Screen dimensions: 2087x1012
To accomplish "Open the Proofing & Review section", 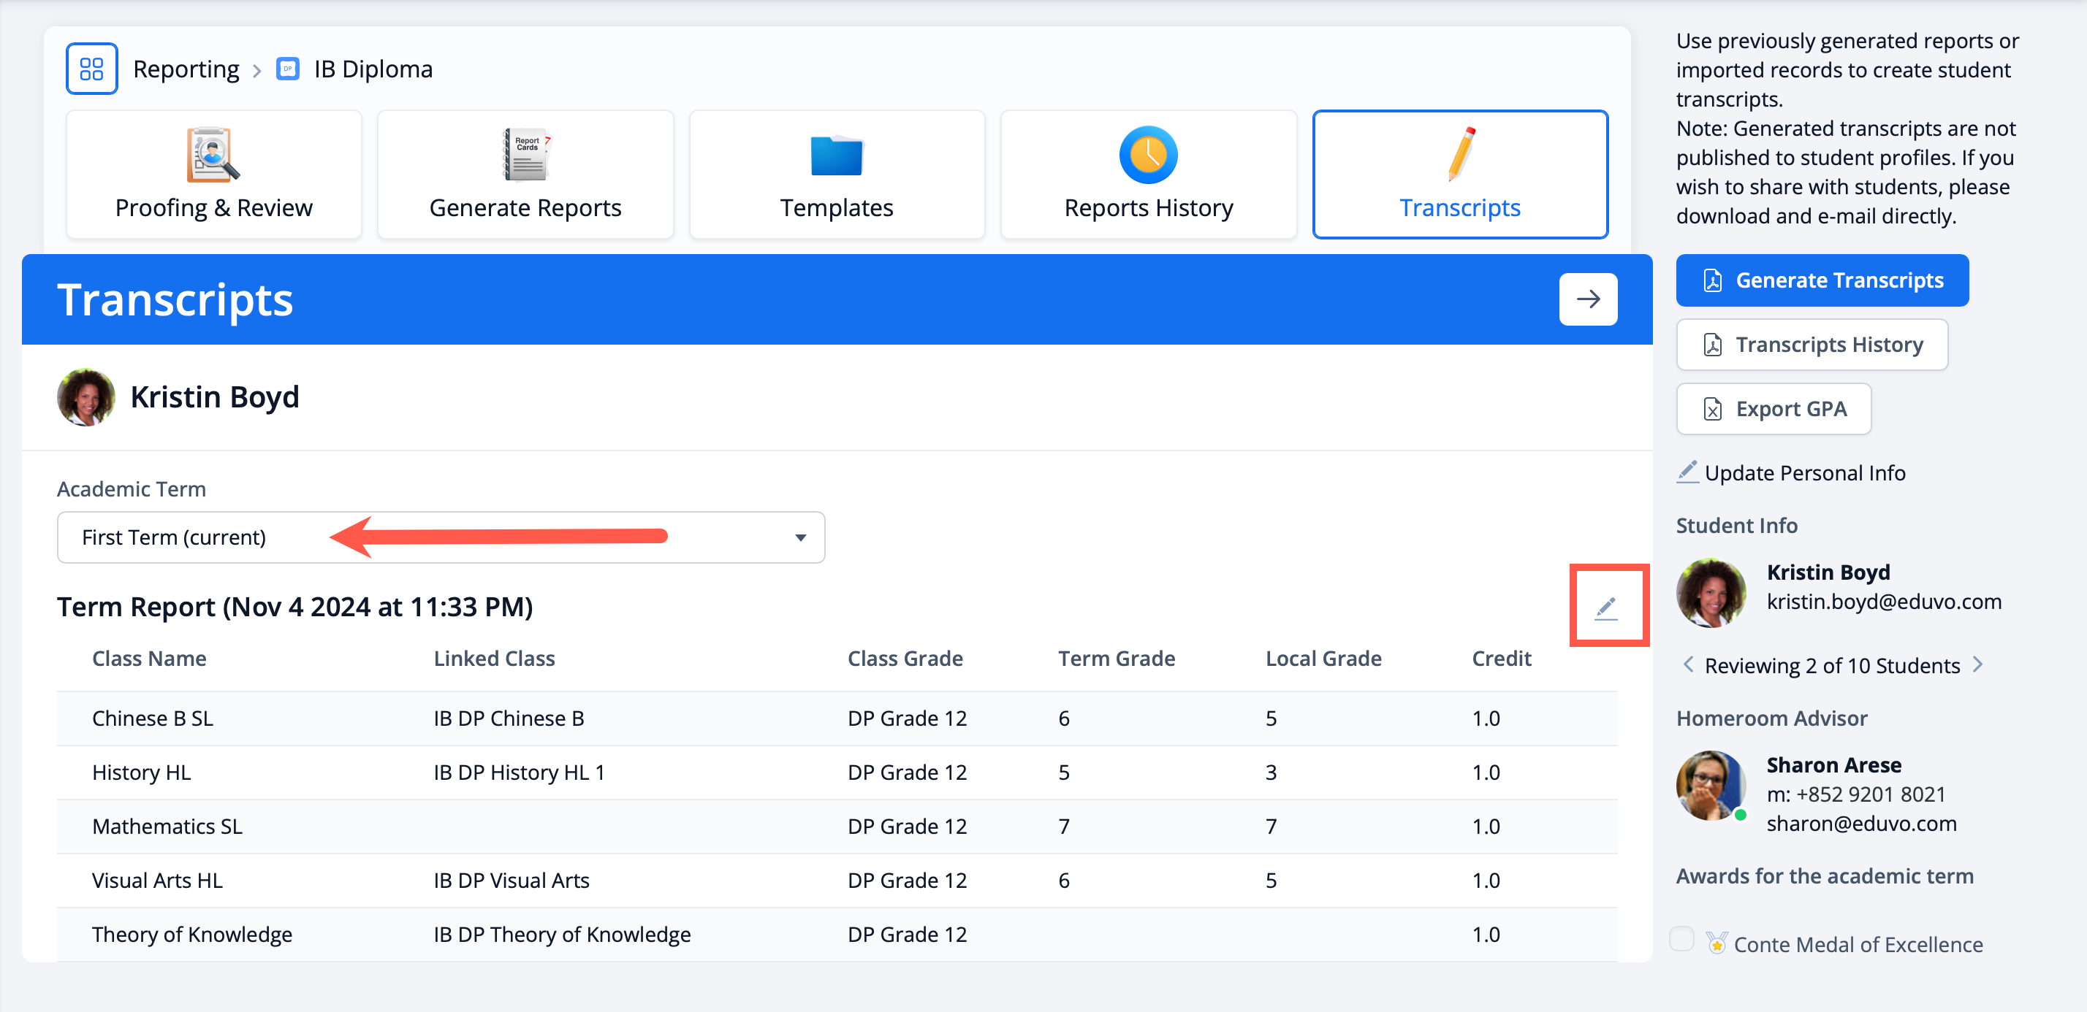I will pyautogui.click(x=214, y=175).
